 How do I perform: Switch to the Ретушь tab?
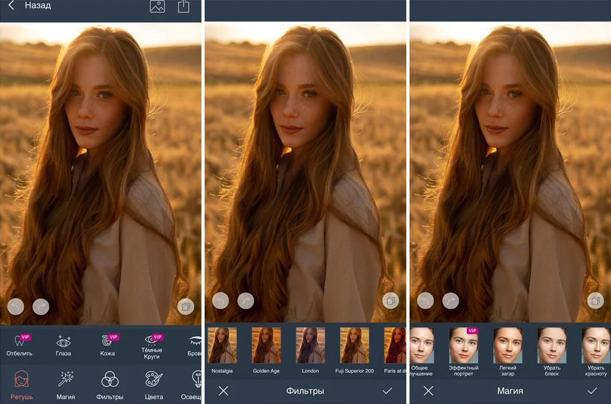click(x=22, y=384)
